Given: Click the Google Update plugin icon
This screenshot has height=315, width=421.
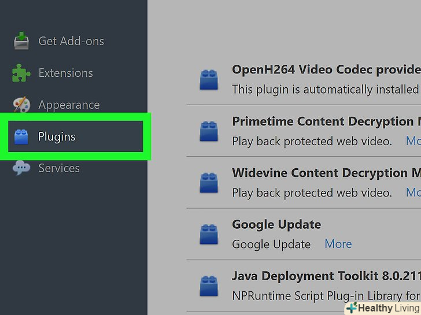Looking at the screenshot, I should (208, 234).
